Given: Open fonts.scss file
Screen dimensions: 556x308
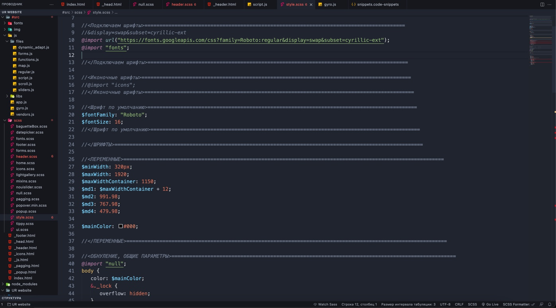Looking at the screenshot, I should [x=25, y=139].
